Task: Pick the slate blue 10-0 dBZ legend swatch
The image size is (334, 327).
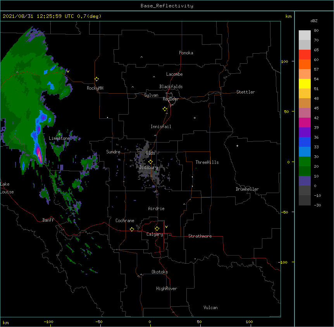Action: tap(305, 181)
